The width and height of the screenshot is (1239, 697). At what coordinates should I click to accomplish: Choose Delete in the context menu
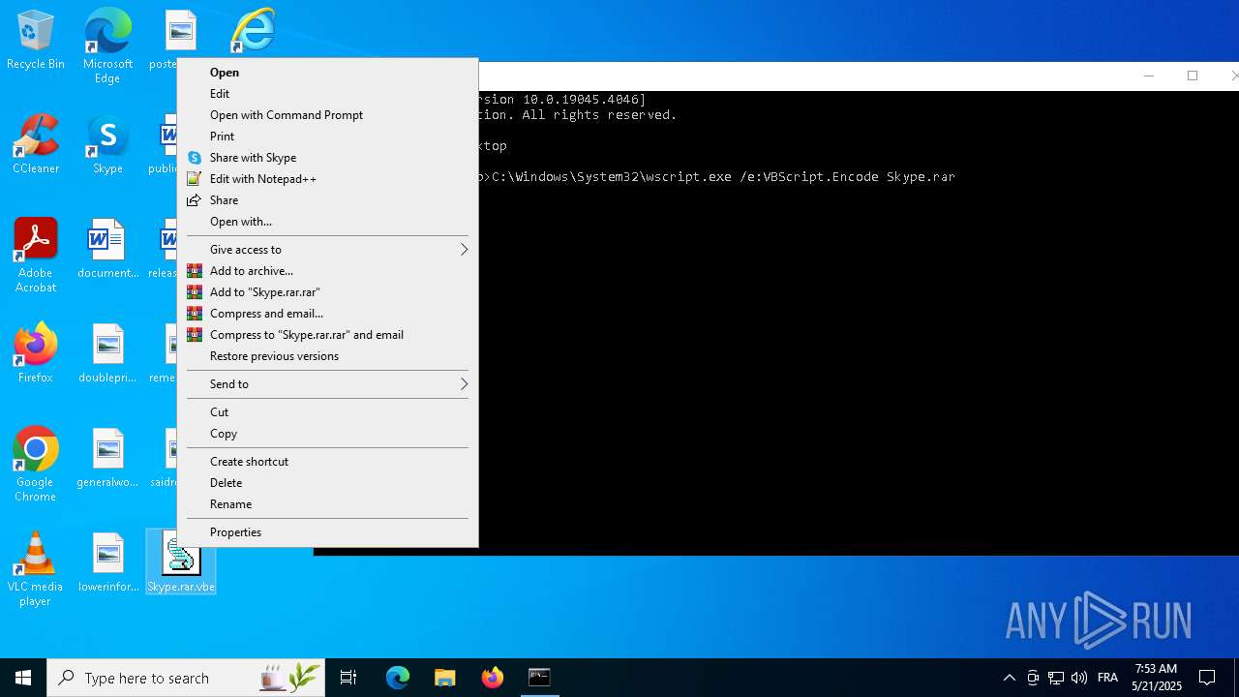327,483
